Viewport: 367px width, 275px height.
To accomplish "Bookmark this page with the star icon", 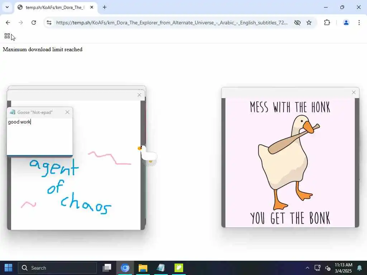I will coord(309,23).
